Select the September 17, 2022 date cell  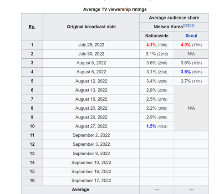(91, 180)
